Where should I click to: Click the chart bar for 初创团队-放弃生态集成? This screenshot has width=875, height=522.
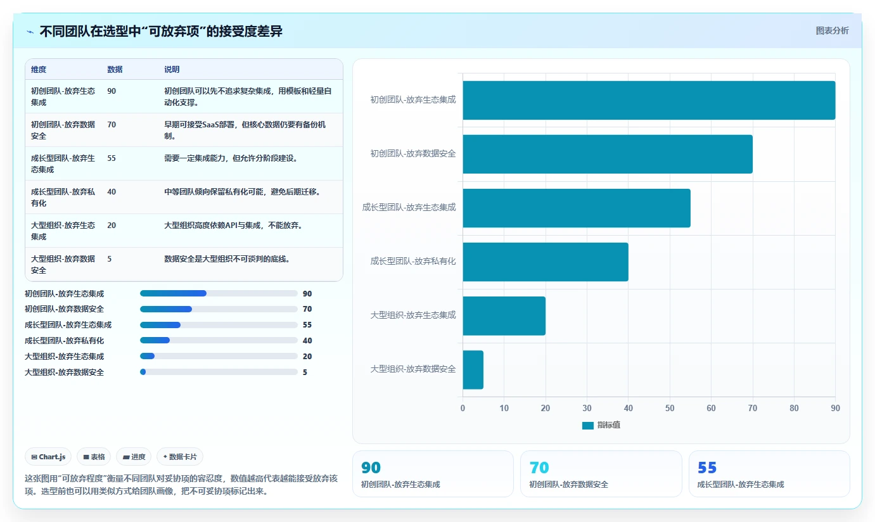click(x=649, y=100)
